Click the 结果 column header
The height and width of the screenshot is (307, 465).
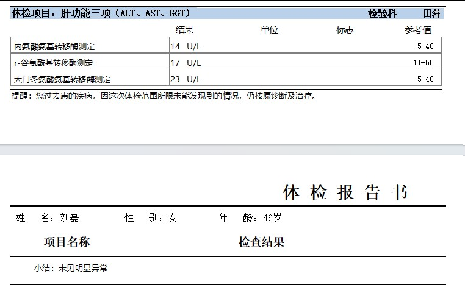click(x=184, y=29)
